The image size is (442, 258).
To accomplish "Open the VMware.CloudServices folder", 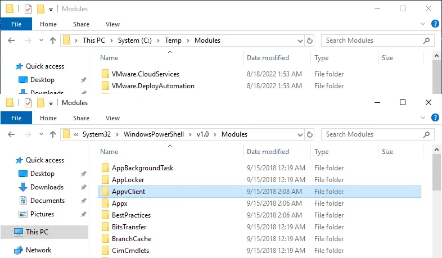I will click(145, 74).
